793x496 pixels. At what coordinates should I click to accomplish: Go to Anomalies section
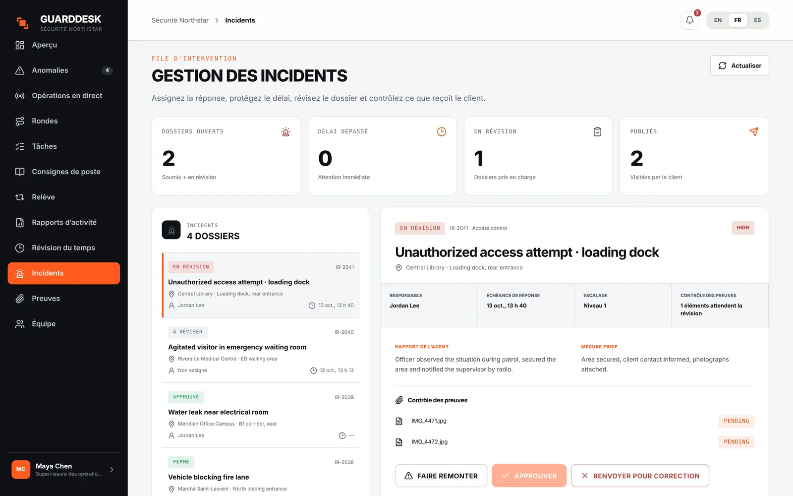click(64, 70)
